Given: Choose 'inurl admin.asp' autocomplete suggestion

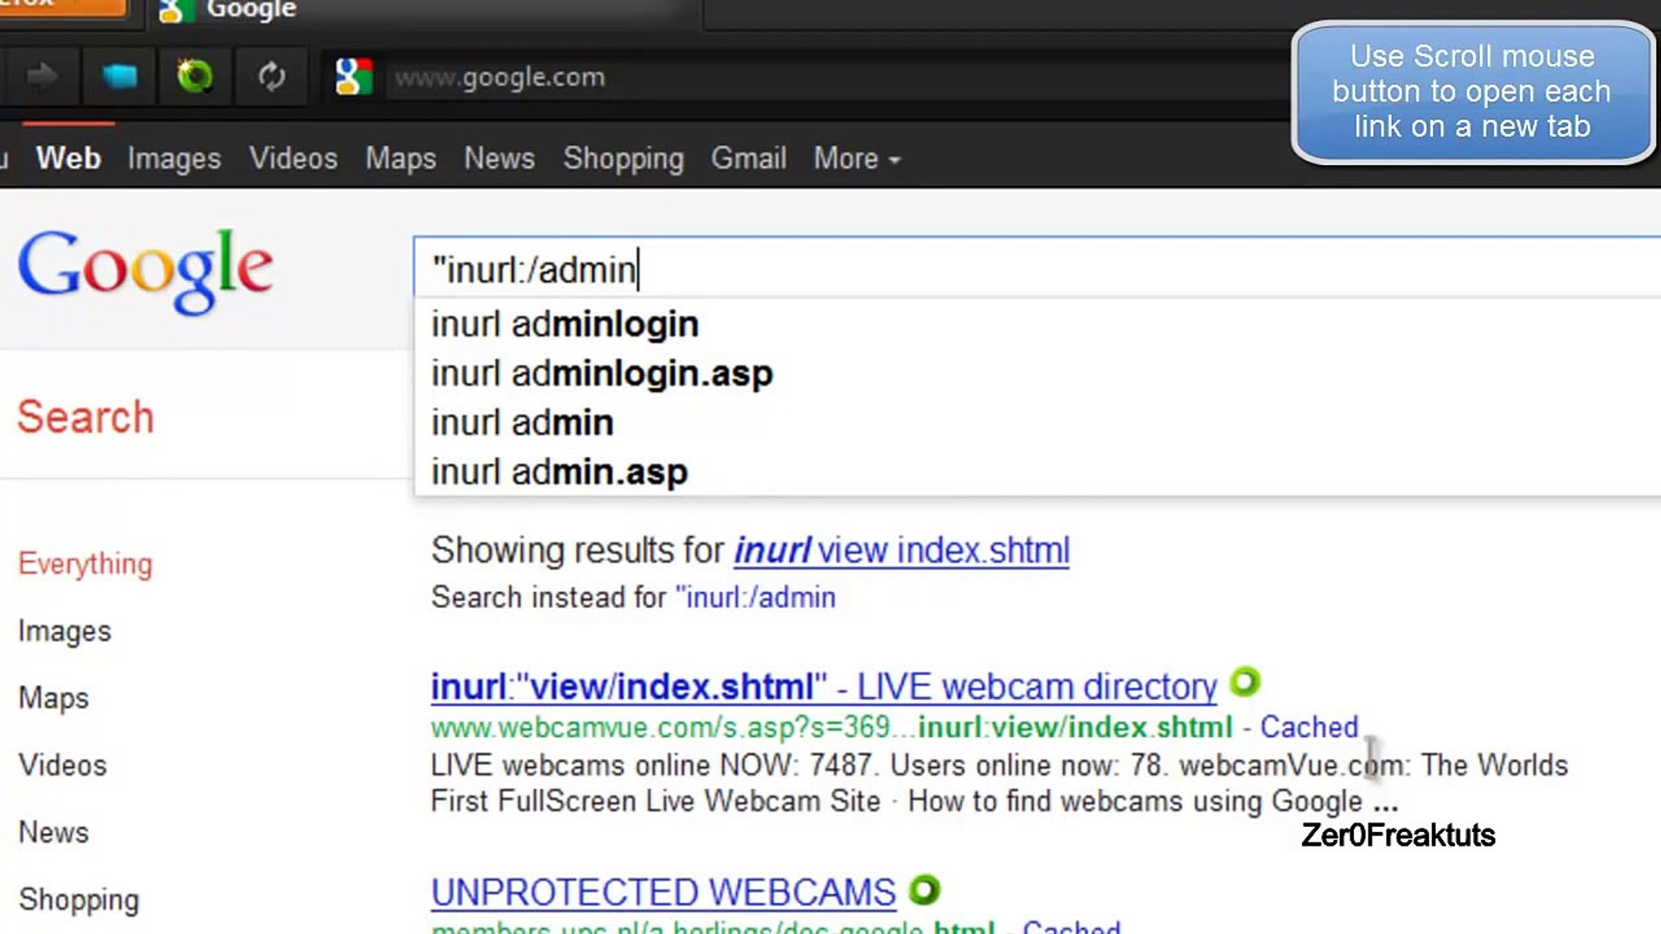Looking at the screenshot, I should pyautogui.click(x=559, y=472).
